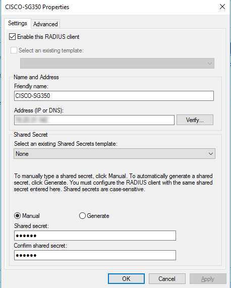Click the Confirm shared secret field

95,255
